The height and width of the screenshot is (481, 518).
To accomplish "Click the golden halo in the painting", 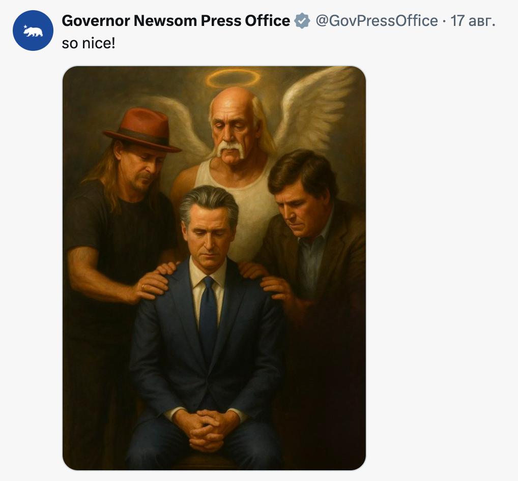I will (233, 78).
